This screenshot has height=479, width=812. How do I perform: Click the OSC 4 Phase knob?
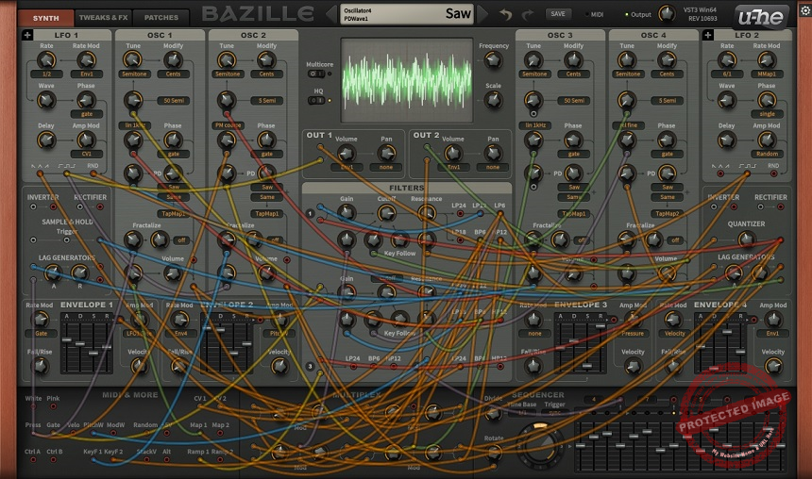pos(667,140)
